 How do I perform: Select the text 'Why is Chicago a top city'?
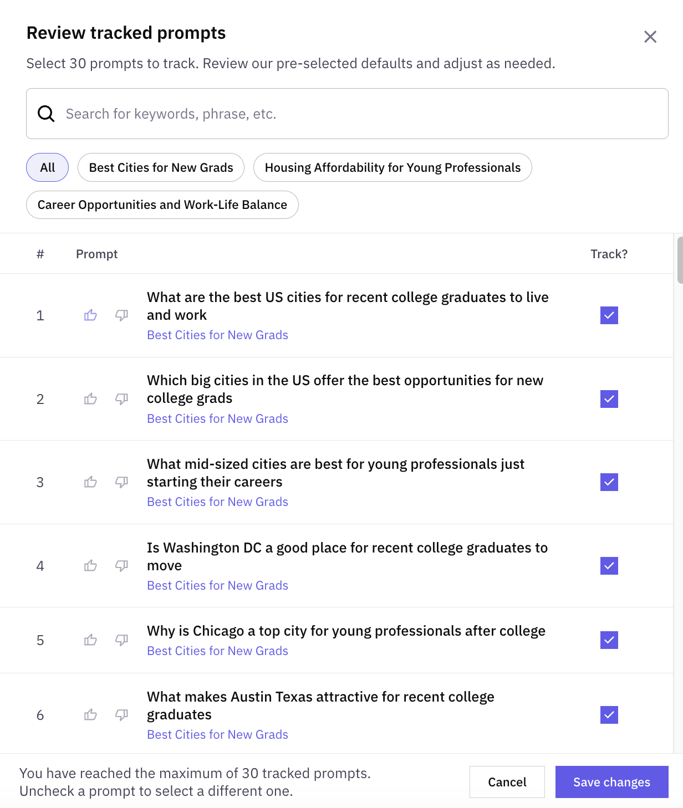[x=227, y=631]
